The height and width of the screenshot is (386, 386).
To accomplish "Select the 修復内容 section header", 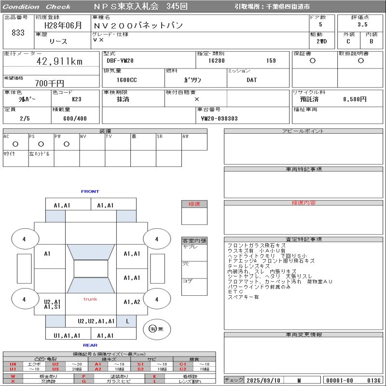I will coord(303,203).
